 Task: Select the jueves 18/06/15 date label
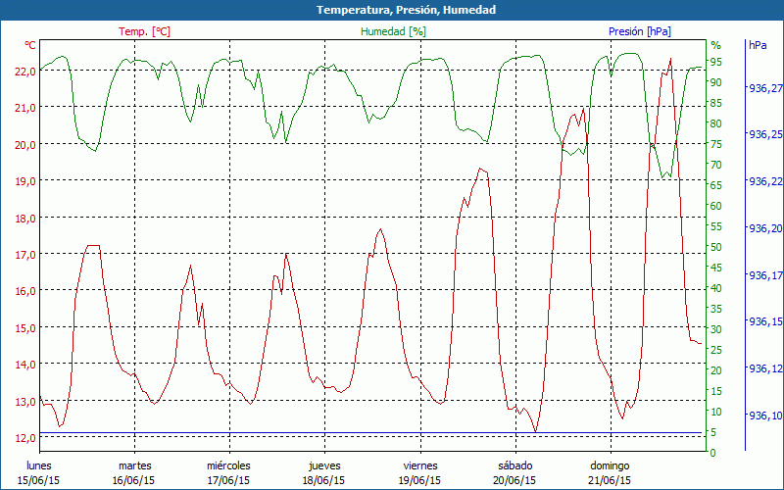[x=323, y=473]
